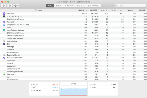The image size is (147, 98).
Task: Switch to the ディスク tab
Action: tap(80, 6)
